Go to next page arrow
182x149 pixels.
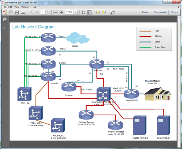37,12
